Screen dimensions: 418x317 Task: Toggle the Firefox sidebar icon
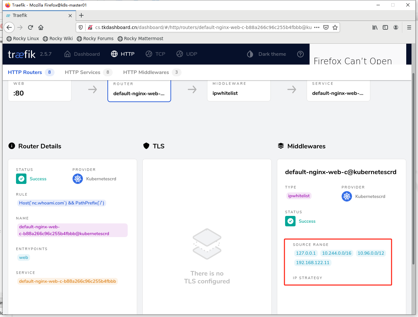[385, 27]
